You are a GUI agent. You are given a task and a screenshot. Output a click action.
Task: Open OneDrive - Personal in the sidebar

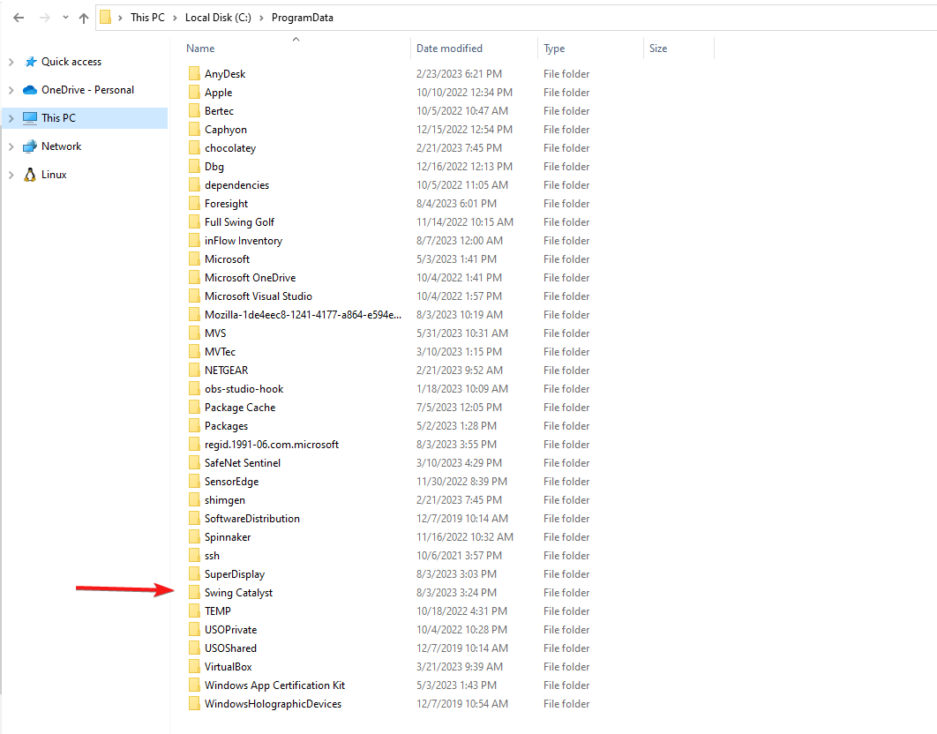coord(88,90)
